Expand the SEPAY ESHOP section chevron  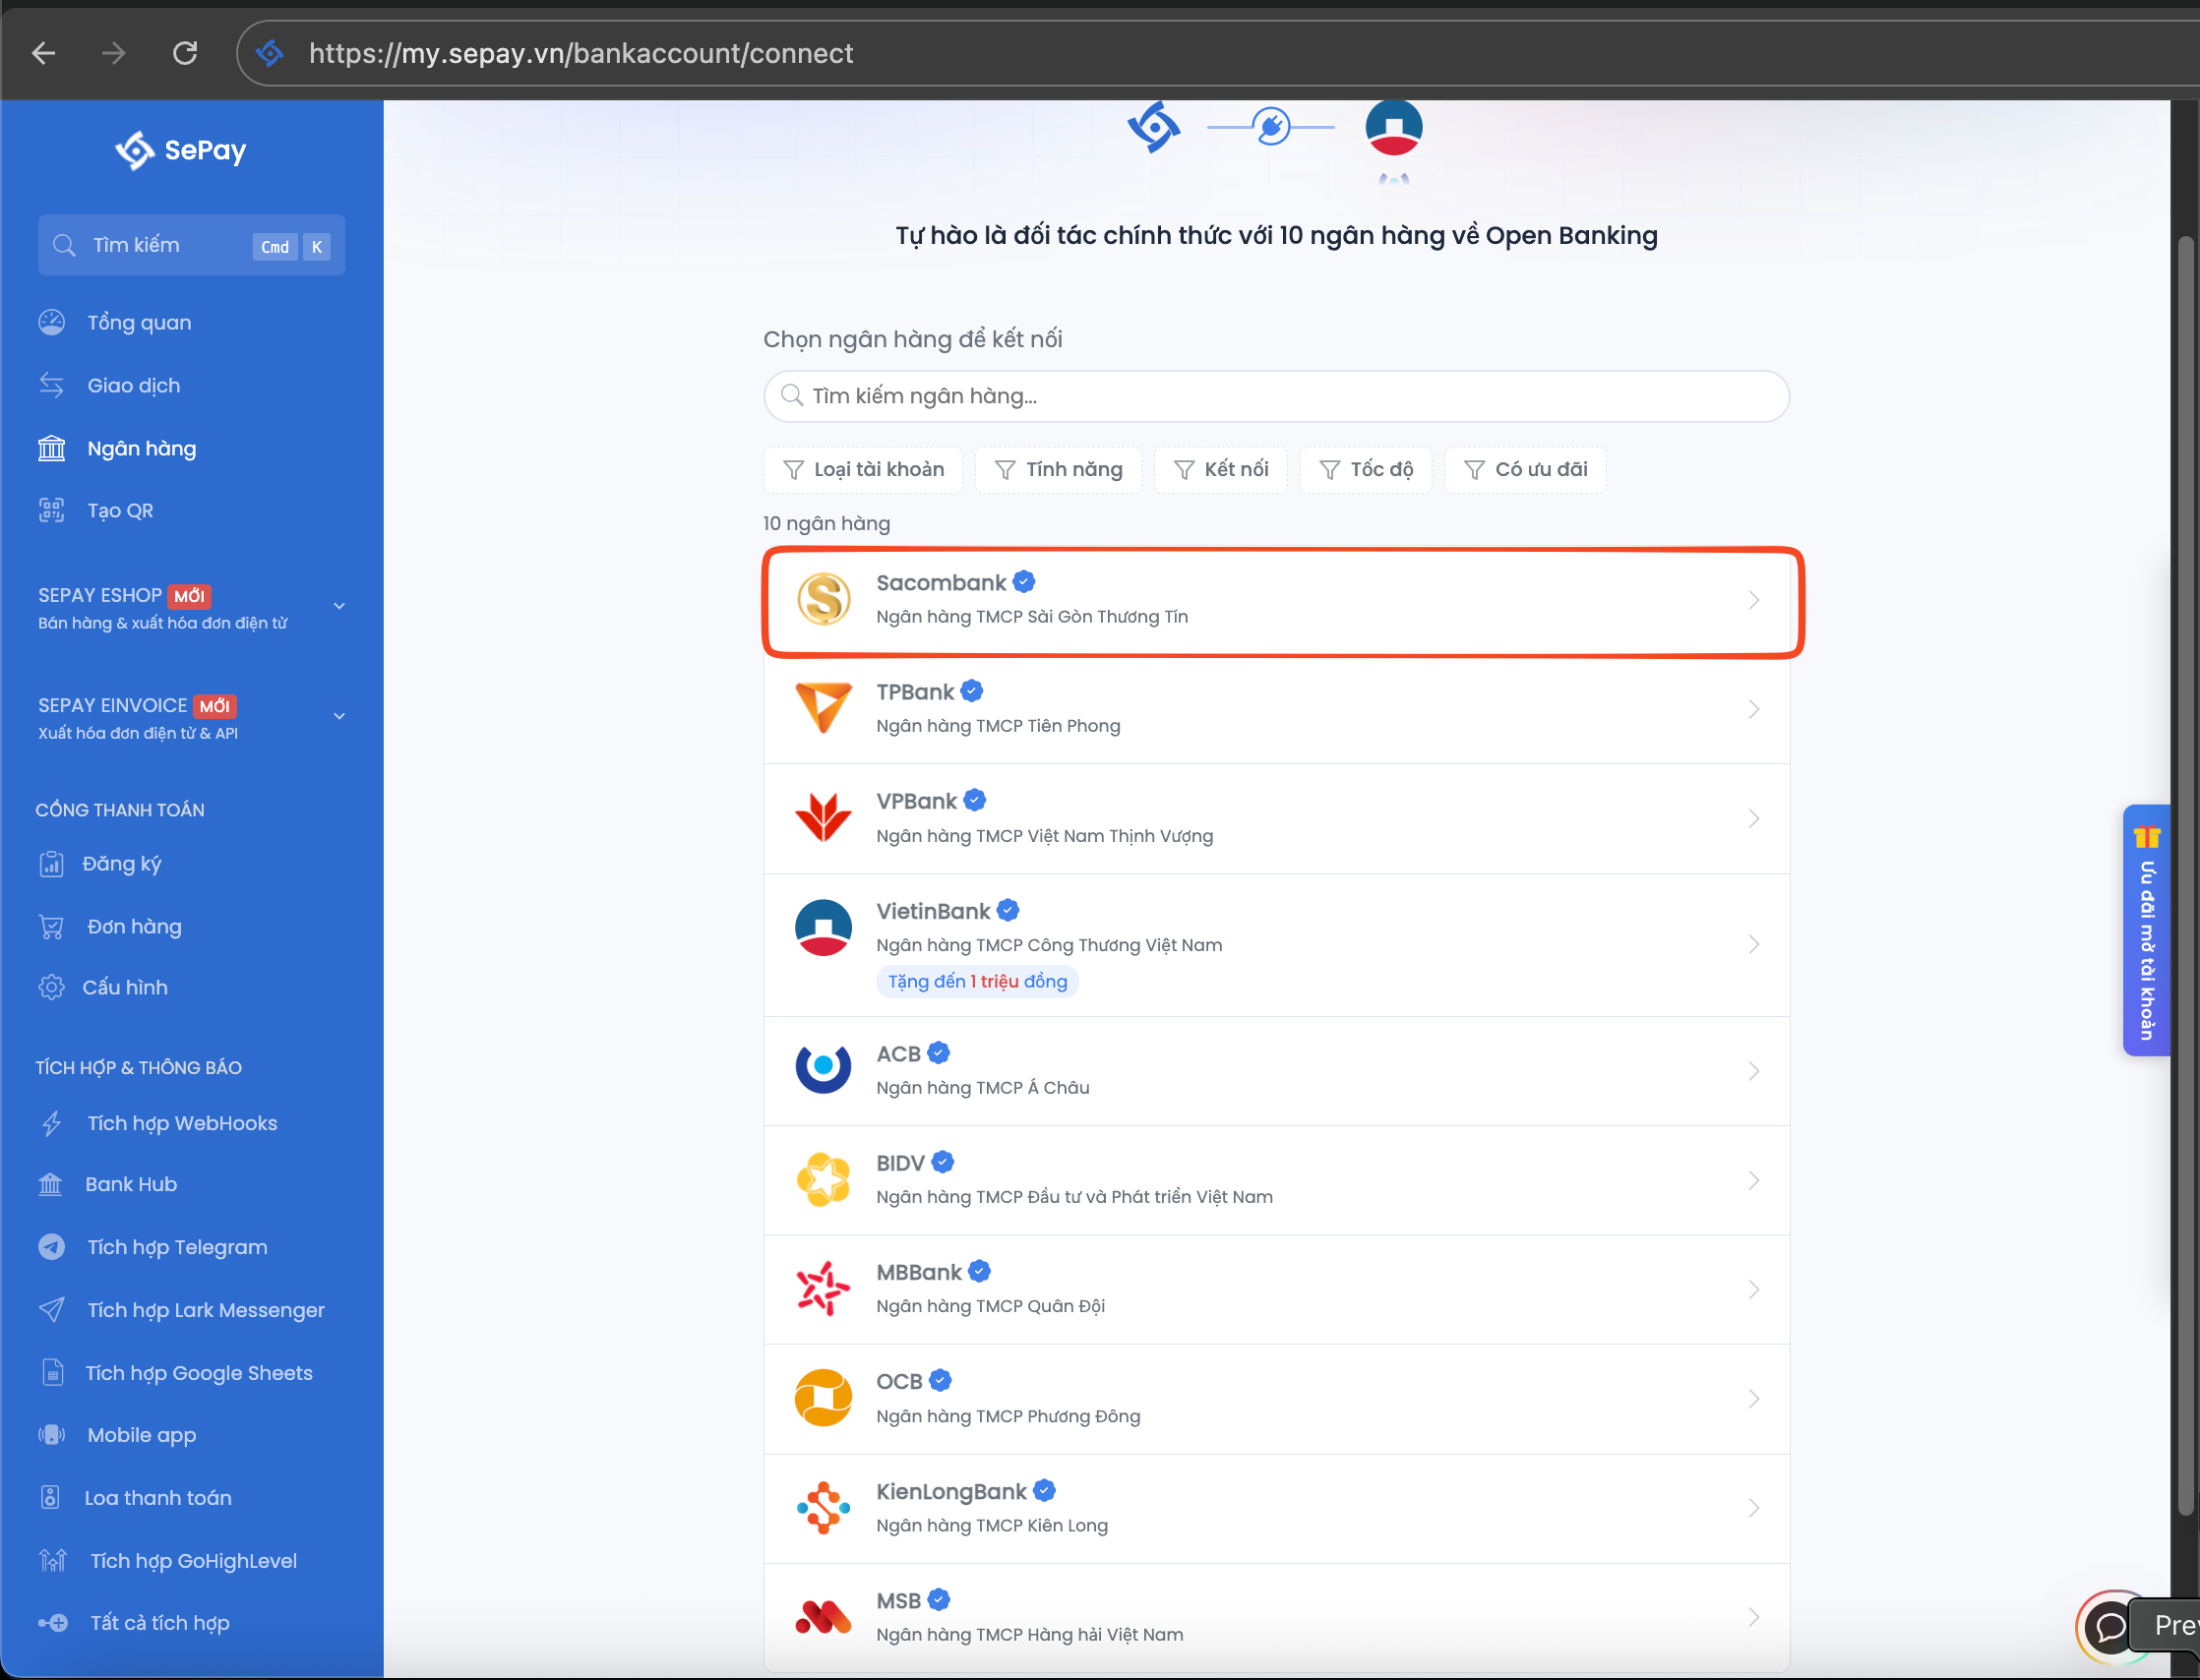[339, 606]
